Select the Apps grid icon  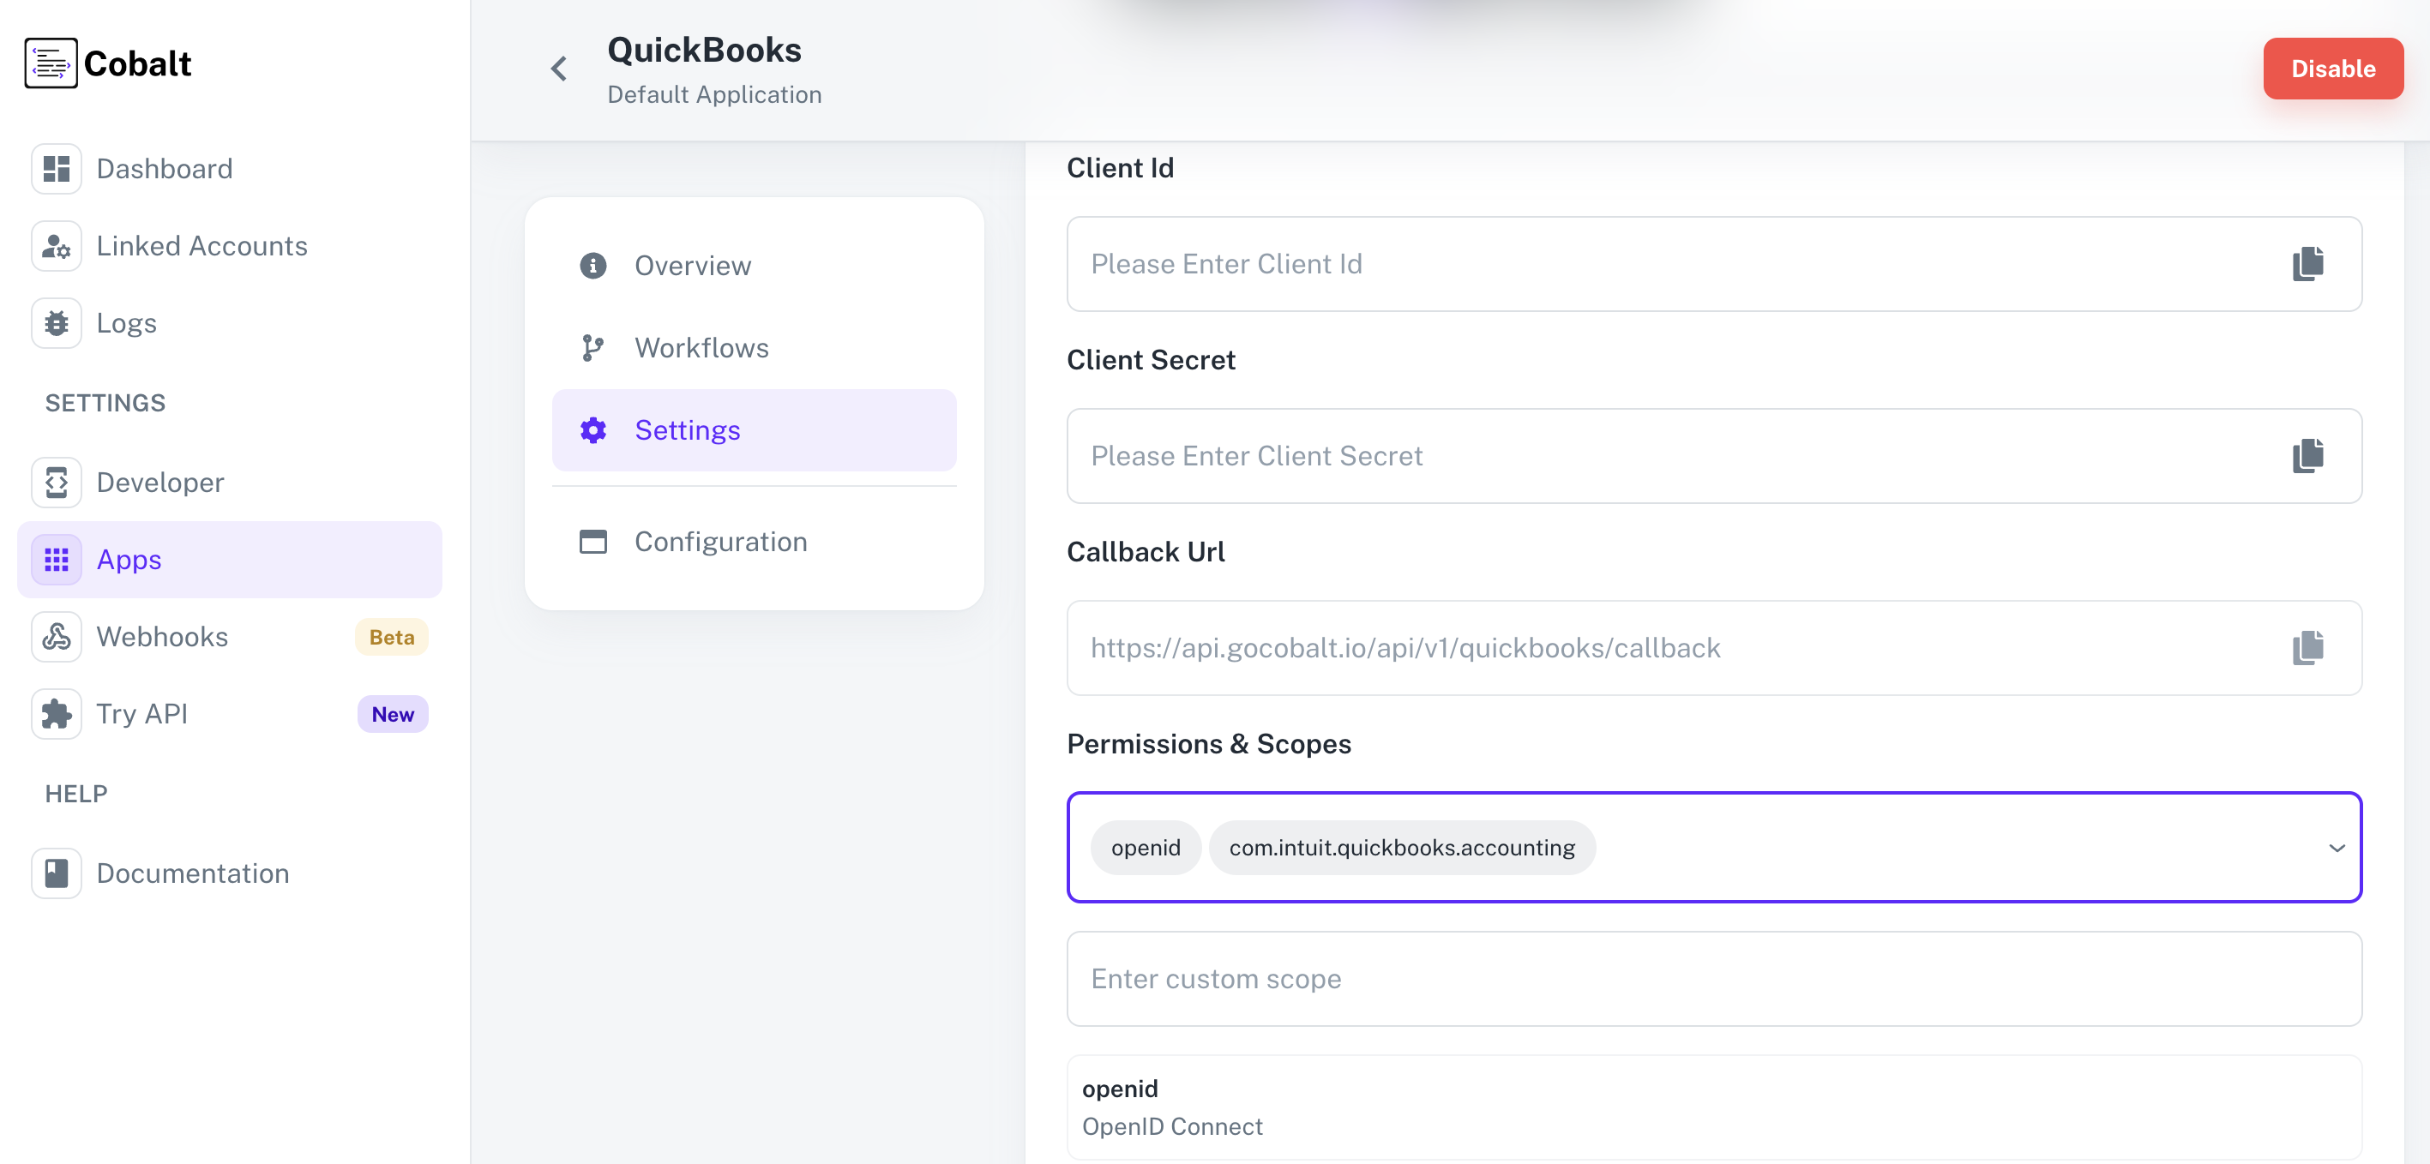[56, 560]
